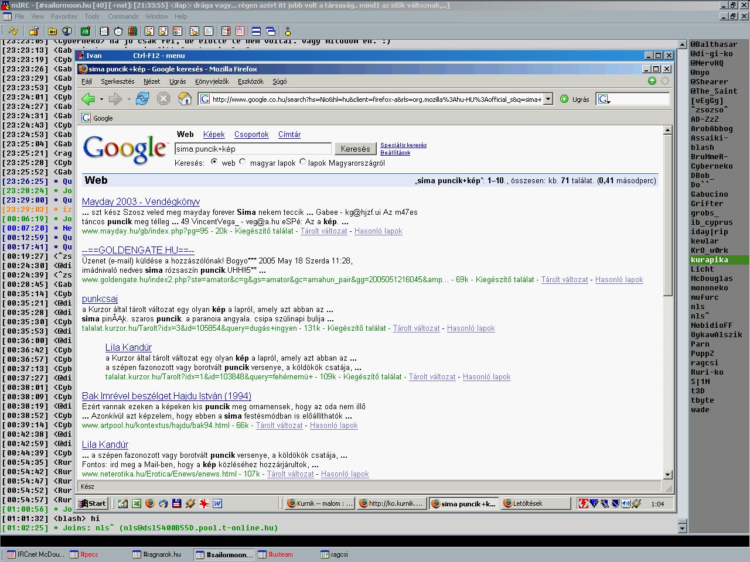Click 'Letöltések' taskbar button in remote desktop

click(x=536, y=503)
